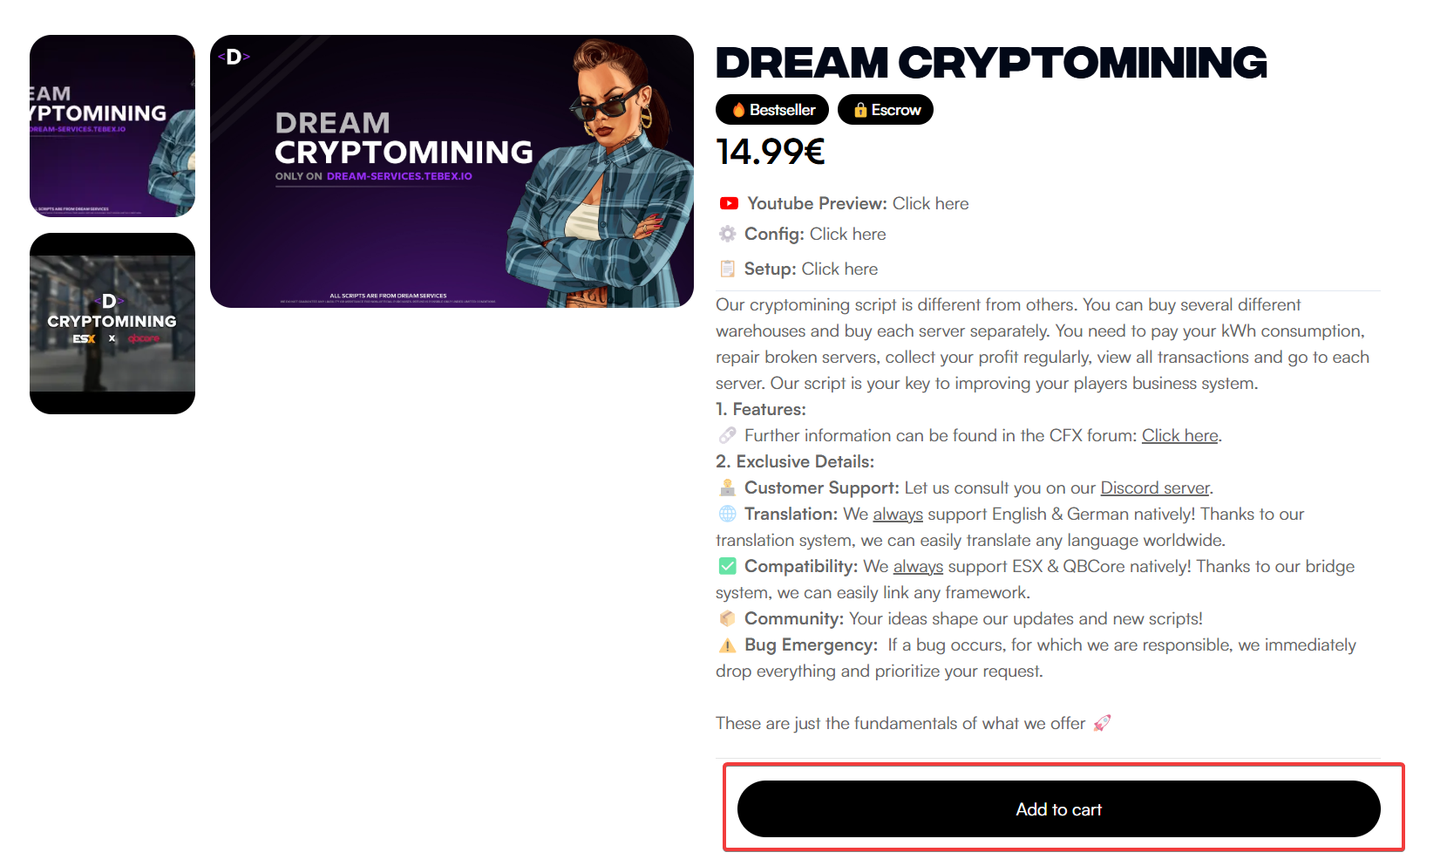Follow the CFX forum 'Click here' link
This screenshot has width=1447, height=866.
click(x=1179, y=435)
